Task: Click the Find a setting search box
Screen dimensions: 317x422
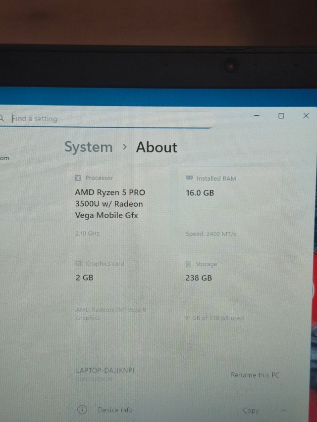Action: (x=106, y=119)
